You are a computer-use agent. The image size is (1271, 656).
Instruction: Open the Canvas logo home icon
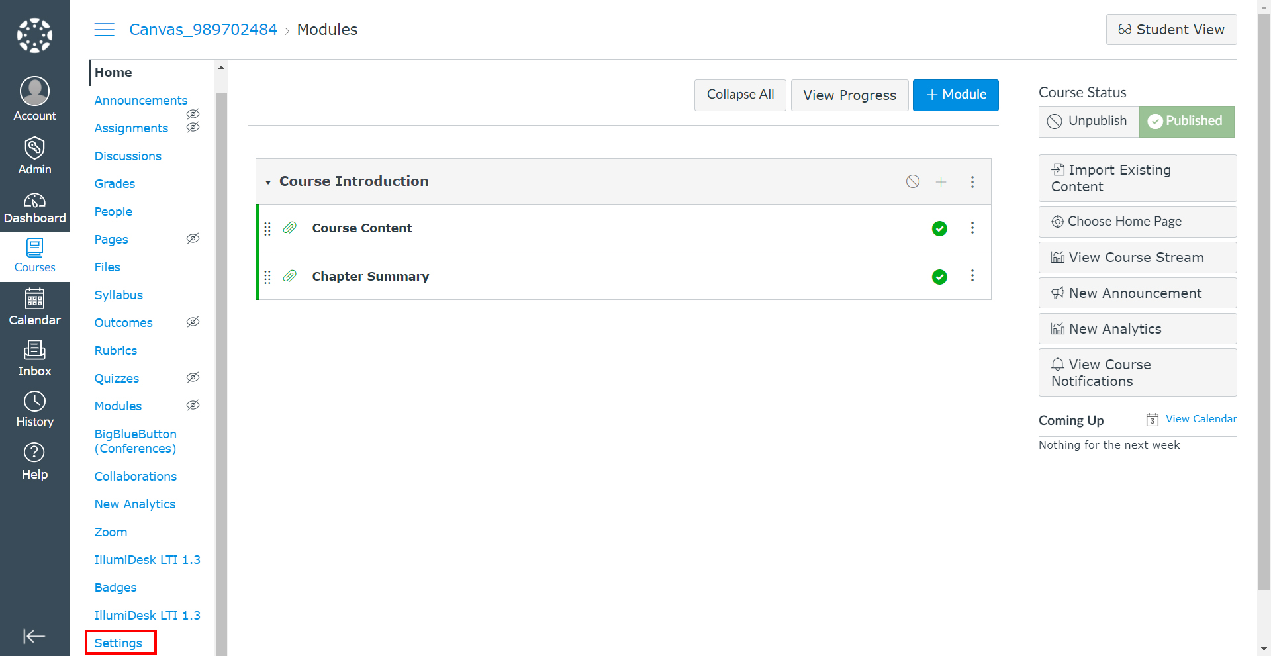(34, 35)
